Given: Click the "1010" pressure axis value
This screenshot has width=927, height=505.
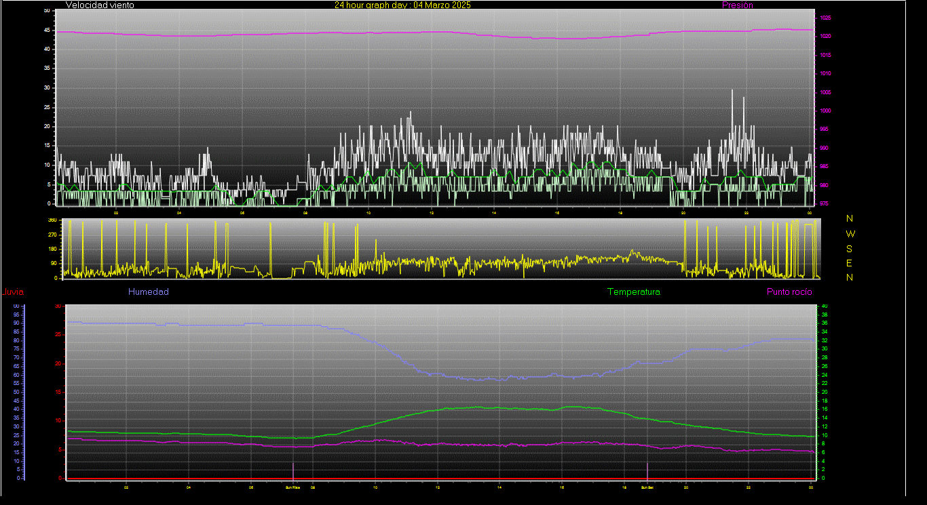Looking at the screenshot, I should (x=825, y=74).
